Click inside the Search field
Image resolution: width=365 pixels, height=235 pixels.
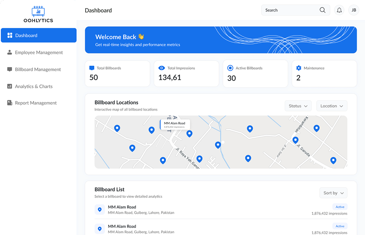(295, 10)
